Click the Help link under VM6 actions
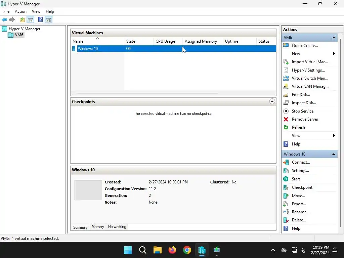 pos(296,144)
